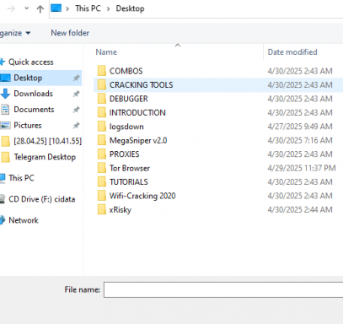Click the xRisky folder icon
The height and width of the screenshot is (324, 343).
tap(102, 210)
